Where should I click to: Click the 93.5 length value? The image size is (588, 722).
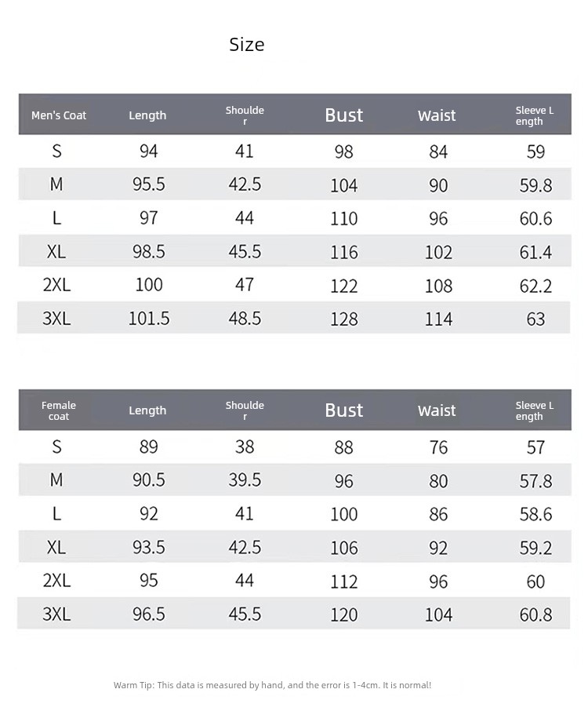point(149,547)
